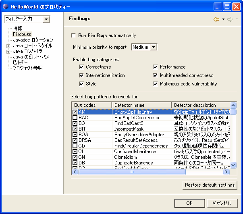
Task: Close the HelloWorld properties dialog
Action: coord(236,7)
